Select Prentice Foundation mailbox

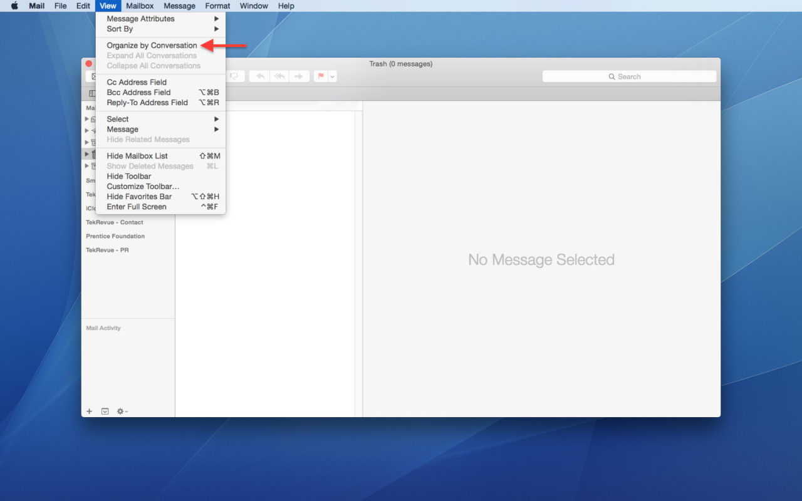click(115, 236)
